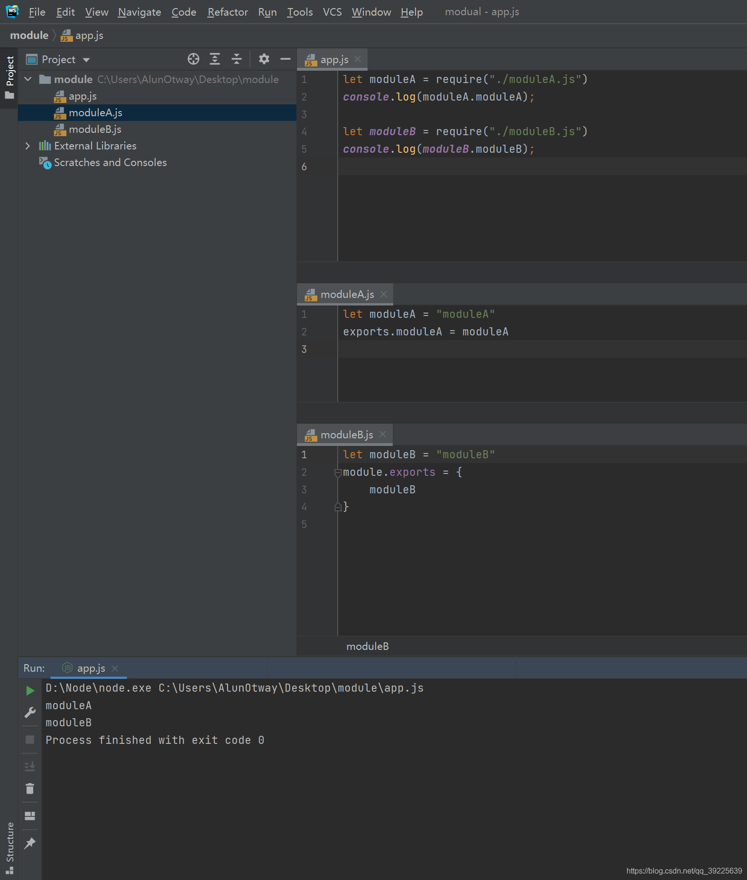Open the Help menu
This screenshot has width=747, height=880.
(x=412, y=12)
